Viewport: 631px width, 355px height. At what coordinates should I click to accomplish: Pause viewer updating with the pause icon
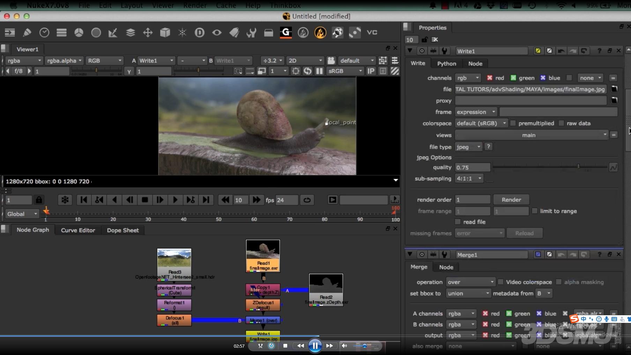(319, 71)
